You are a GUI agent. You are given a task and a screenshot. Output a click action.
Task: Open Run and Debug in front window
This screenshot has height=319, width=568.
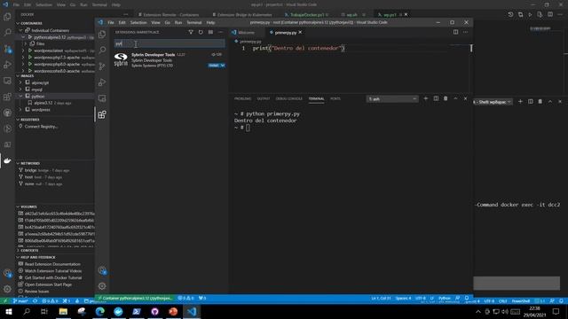pyautogui.click(x=102, y=82)
